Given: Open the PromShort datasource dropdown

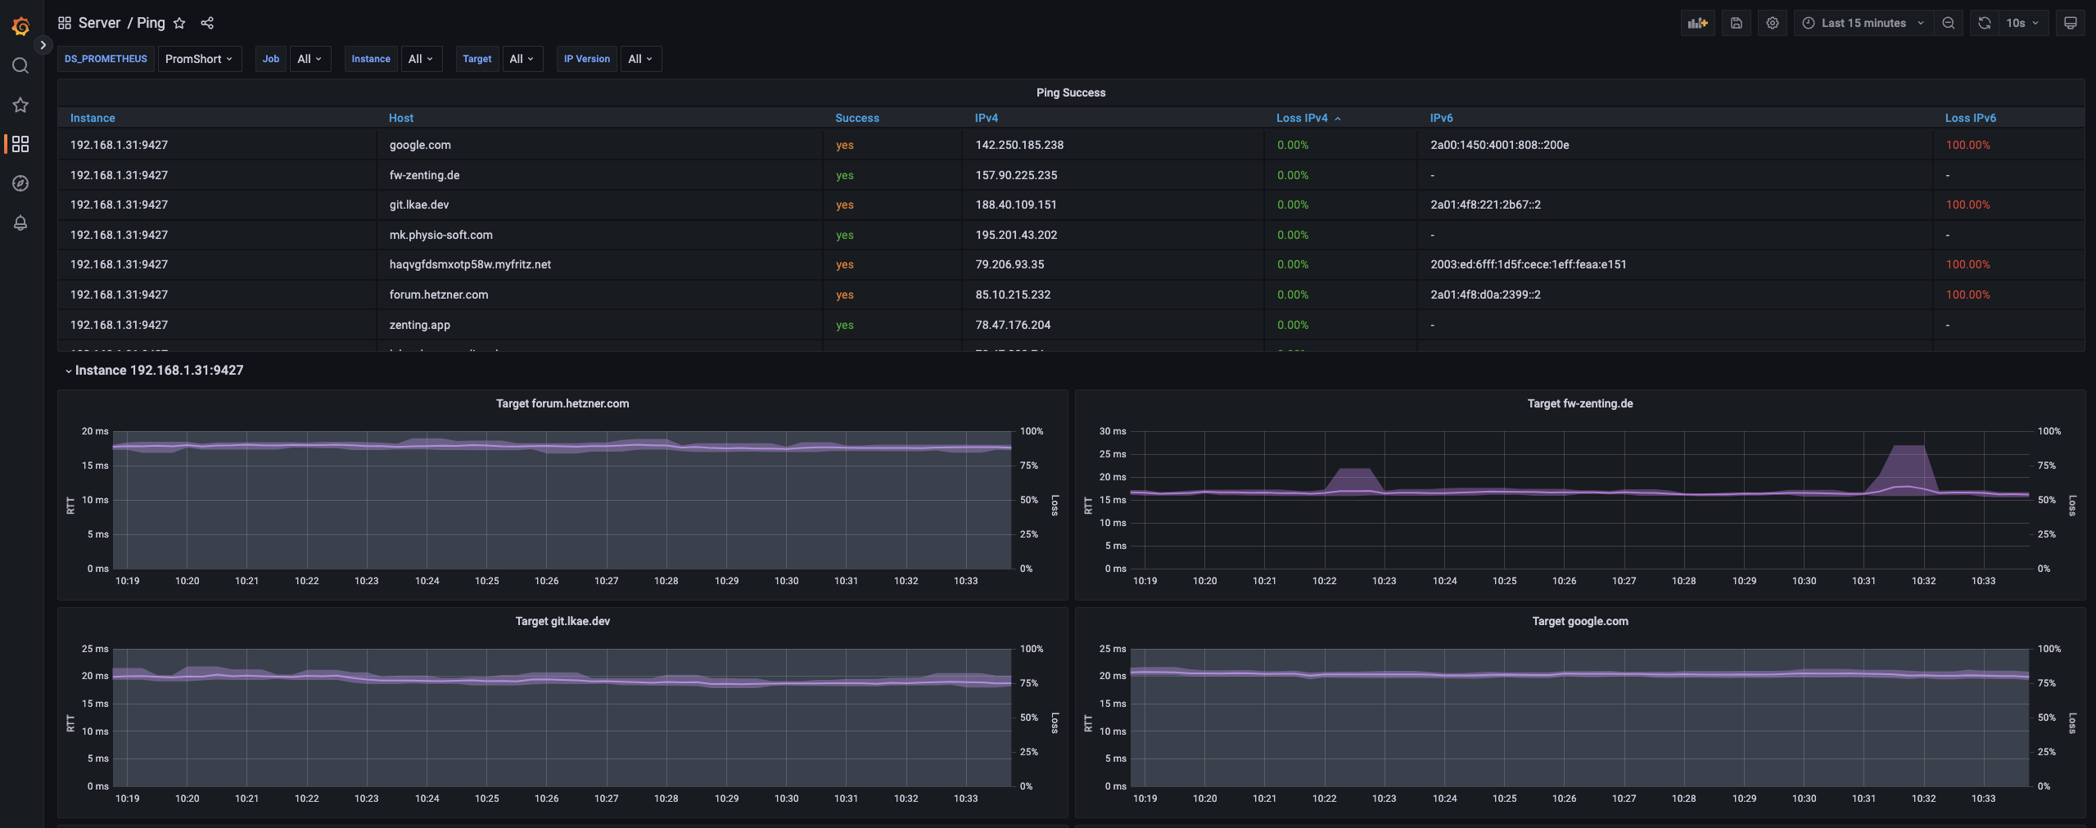Looking at the screenshot, I should coord(199,59).
